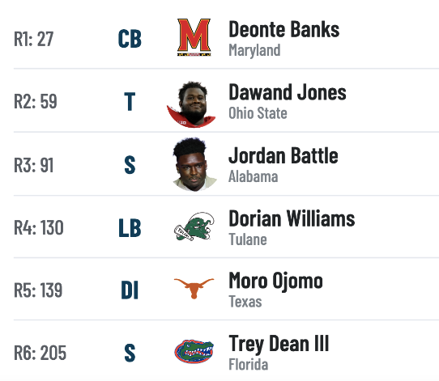Open Dawand Jones player headshot
Image resolution: width=439 pixels, height=381 pixels.
point(191,104)
